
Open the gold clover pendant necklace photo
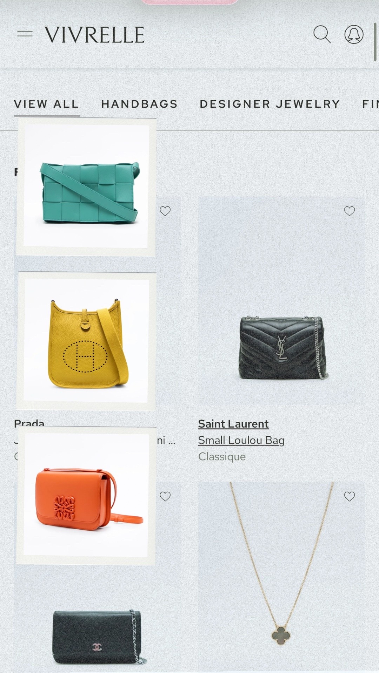coord(282,577)
